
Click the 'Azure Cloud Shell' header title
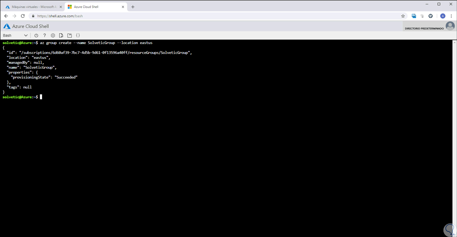[x=30, y=26]
